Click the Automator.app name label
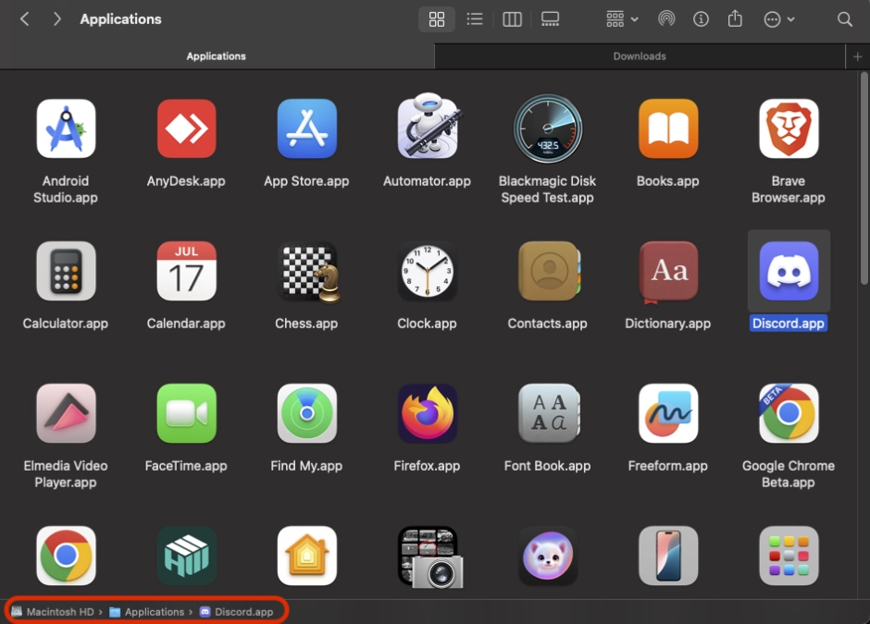870x624 pixels. point(427,180)
